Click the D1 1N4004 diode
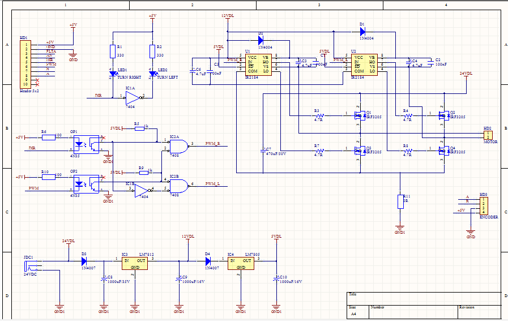 point(363,32)
